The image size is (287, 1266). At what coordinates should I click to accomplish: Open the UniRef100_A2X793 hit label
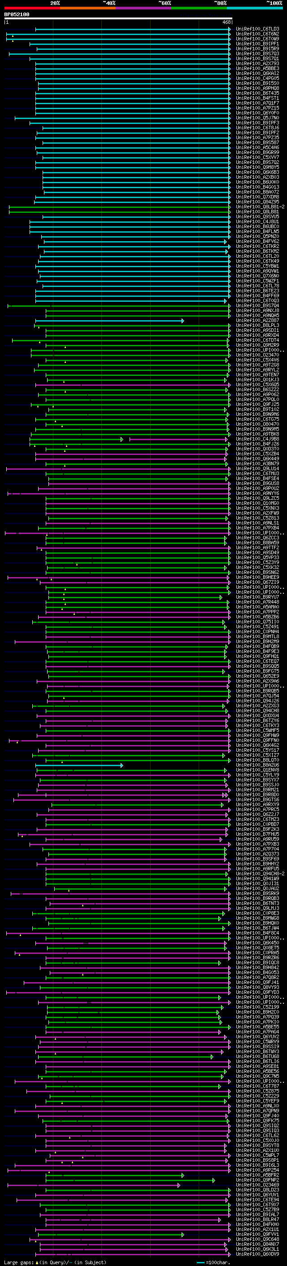click(x=257, y=64)
